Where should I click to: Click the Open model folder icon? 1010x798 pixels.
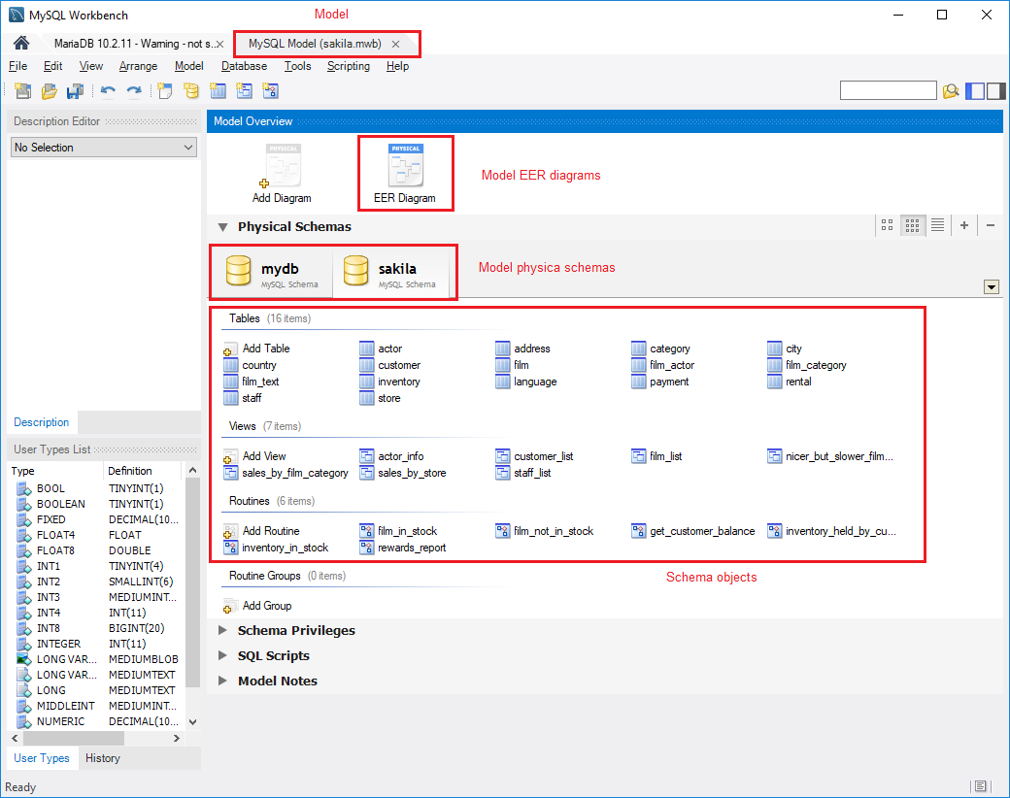click(49, 91)
